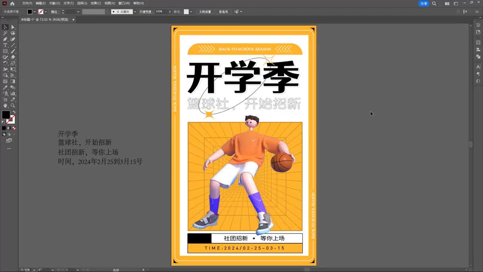Select the Type tool
The height and width of the screenshot is (272, 483).
click(x=5, y=45)
